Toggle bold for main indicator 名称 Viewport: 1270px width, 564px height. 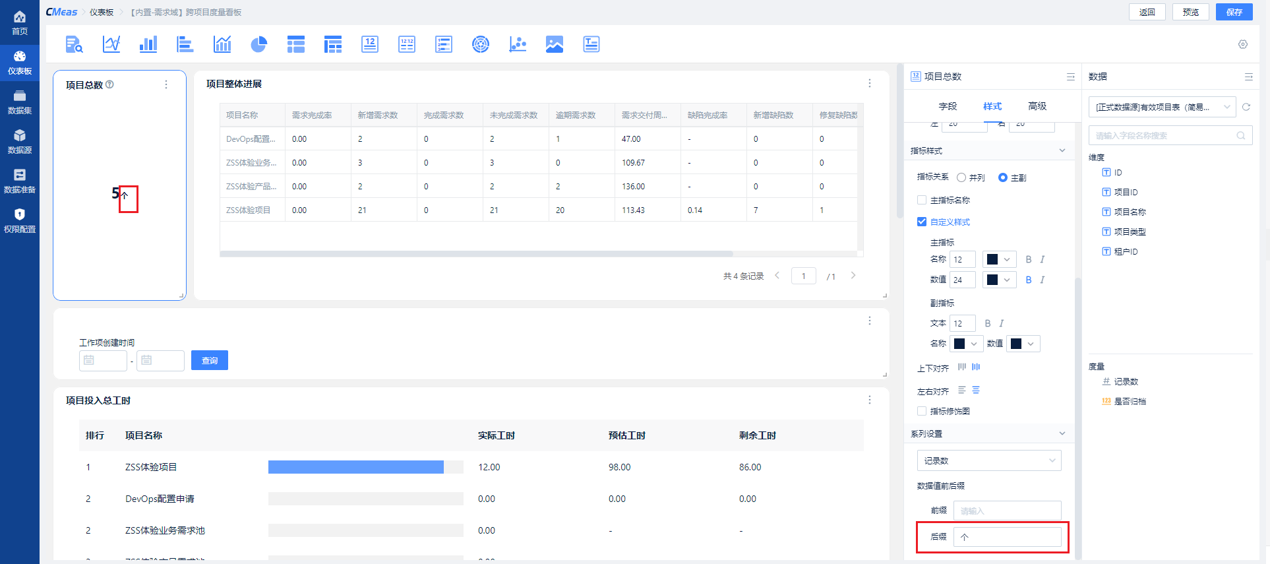pyautogui.click(x=1029, y=259)
